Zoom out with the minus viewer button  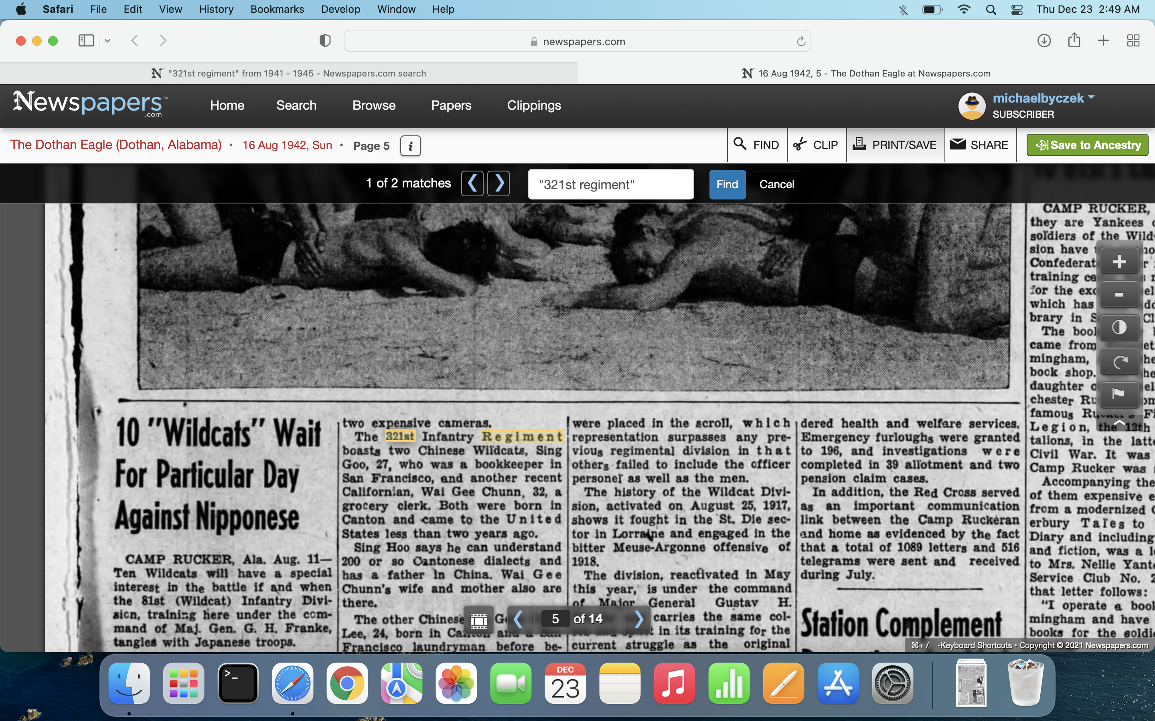tap(1119, 295)
